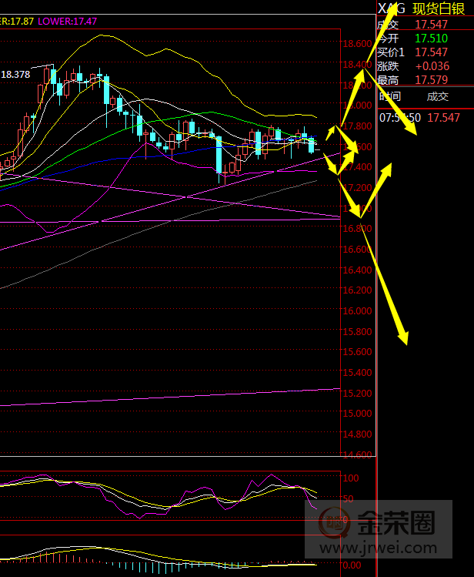Click the 成交 value 17.547 in quote header rows

[x=431, y=25]
